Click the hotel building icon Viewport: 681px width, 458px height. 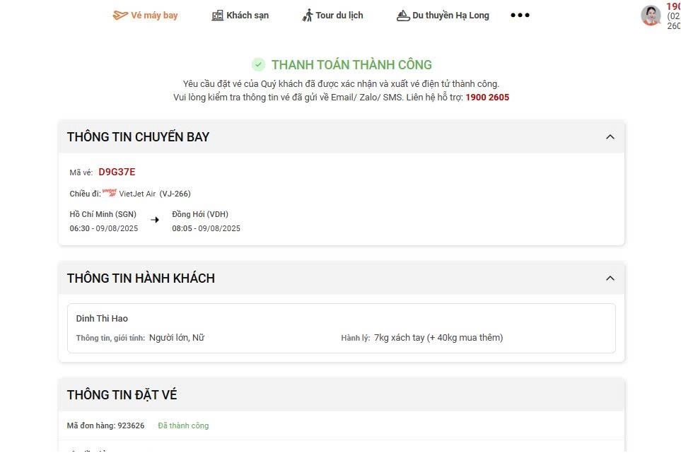tap(218, 15)
